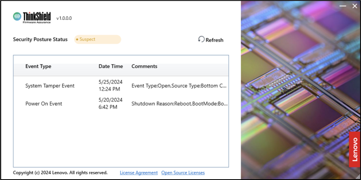The width and height of the screenshot is (361, 180).
Task: Click the circular refresh arrow icon
Action: click(201, 39)
